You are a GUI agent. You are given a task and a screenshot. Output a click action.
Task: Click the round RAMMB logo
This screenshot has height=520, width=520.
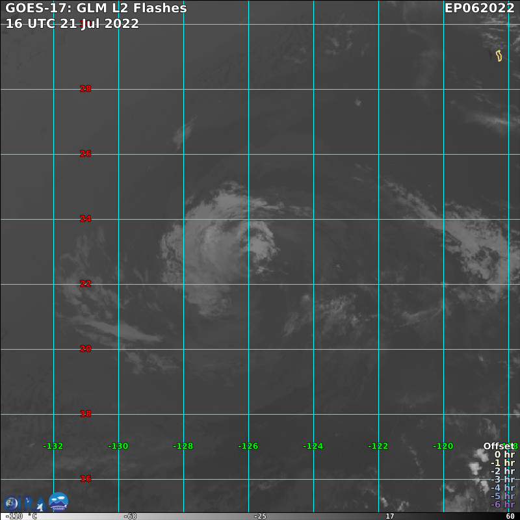coord(58,501)
